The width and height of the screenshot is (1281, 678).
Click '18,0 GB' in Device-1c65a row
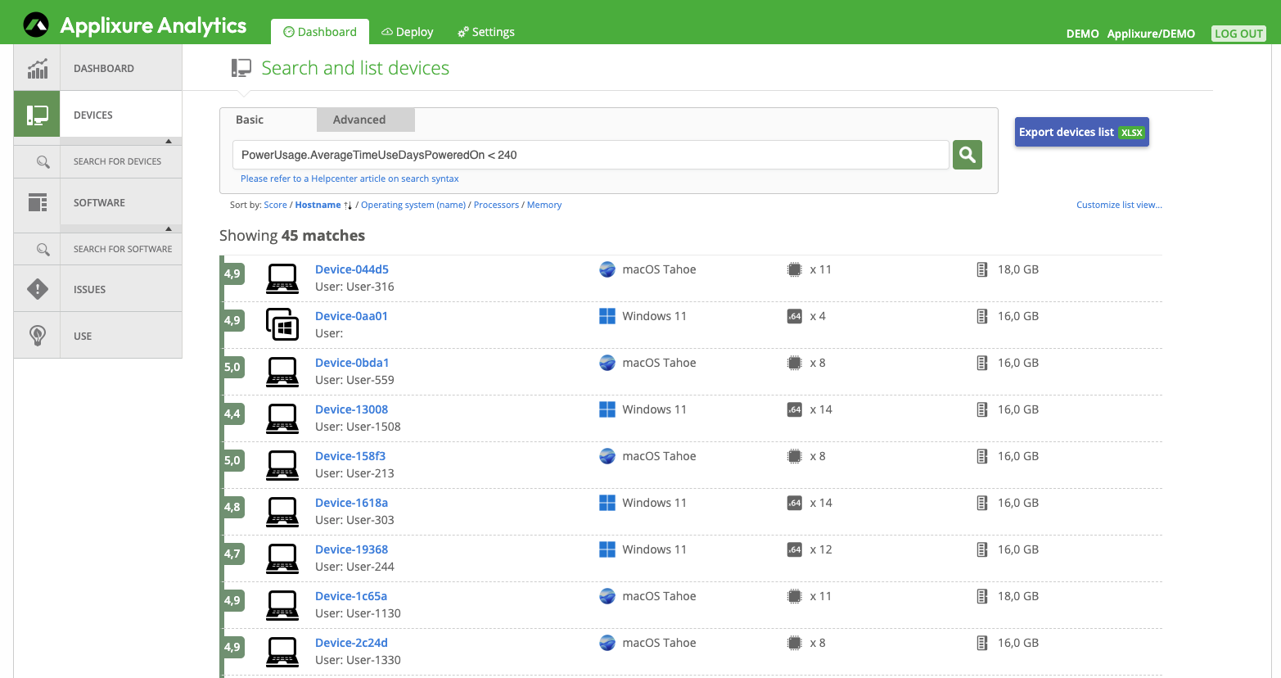(x=1018, y=596)
